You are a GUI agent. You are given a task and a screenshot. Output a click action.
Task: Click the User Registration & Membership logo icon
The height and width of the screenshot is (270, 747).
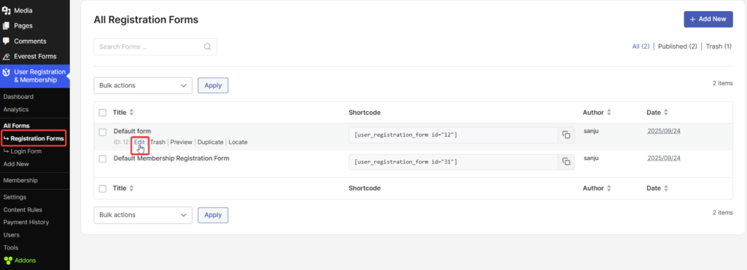(6, 72)
